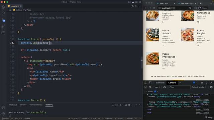Reload the localhost page
Screen dimensions: 214x120
(154, 8)
